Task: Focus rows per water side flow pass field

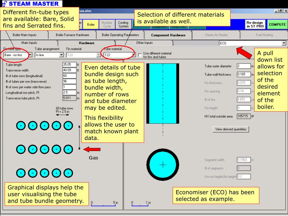Action: (69, 87)
